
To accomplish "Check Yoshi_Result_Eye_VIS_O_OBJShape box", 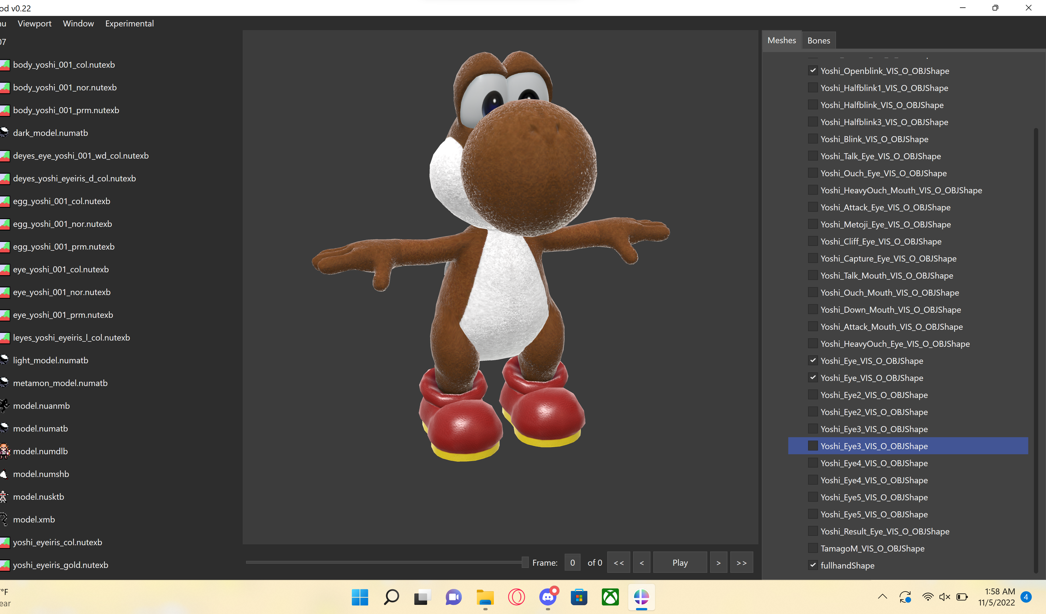I will point(813,531).
